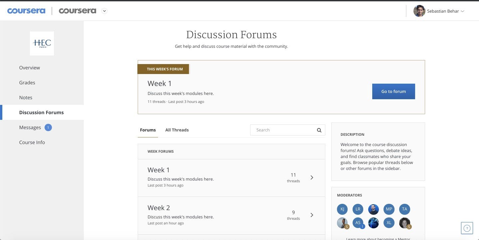Click the Discussion Forums page heading
The height and width of the screenshot is (240, 479).
(x=232, y=35)
